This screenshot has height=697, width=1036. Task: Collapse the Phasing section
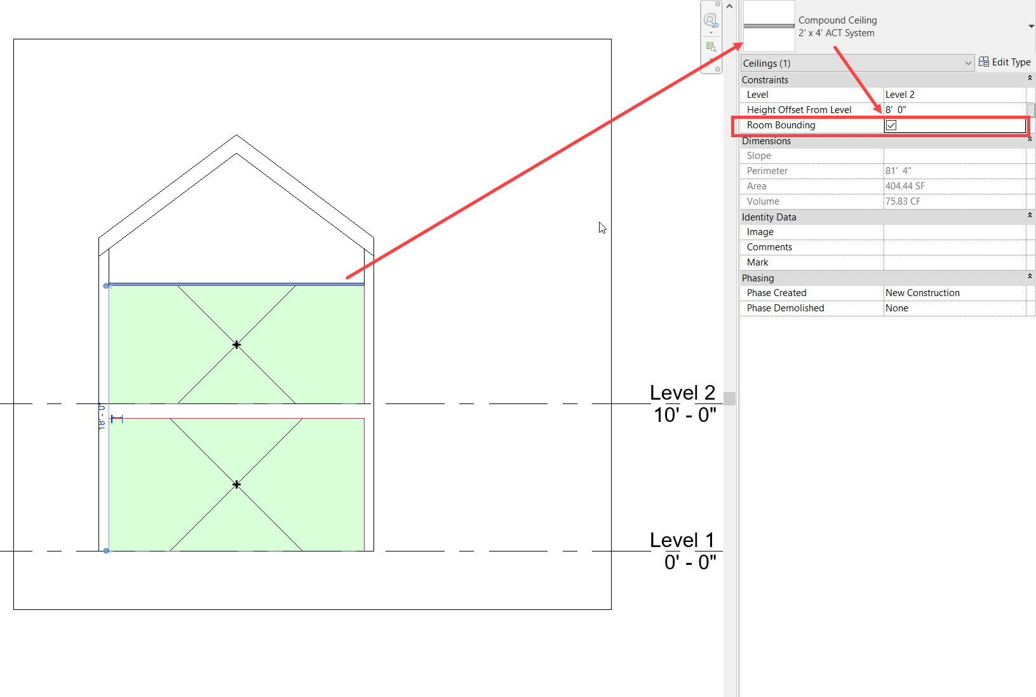(1030, 276)
